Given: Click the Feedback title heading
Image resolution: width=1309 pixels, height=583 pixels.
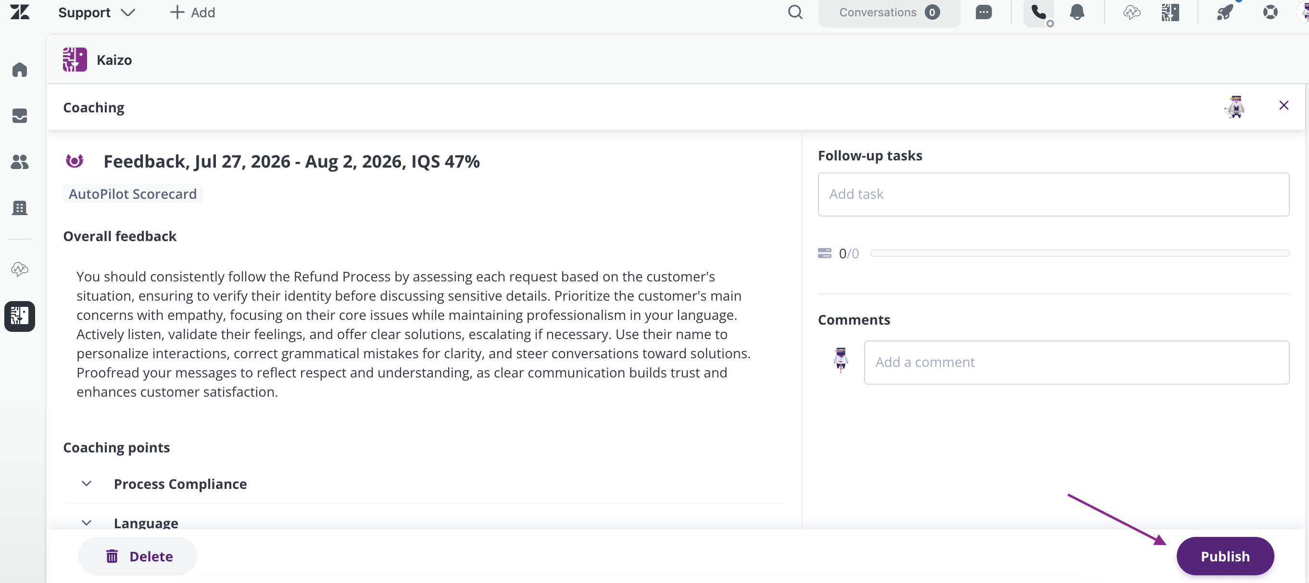Looking at the screenshot, I should coord(291,161).
